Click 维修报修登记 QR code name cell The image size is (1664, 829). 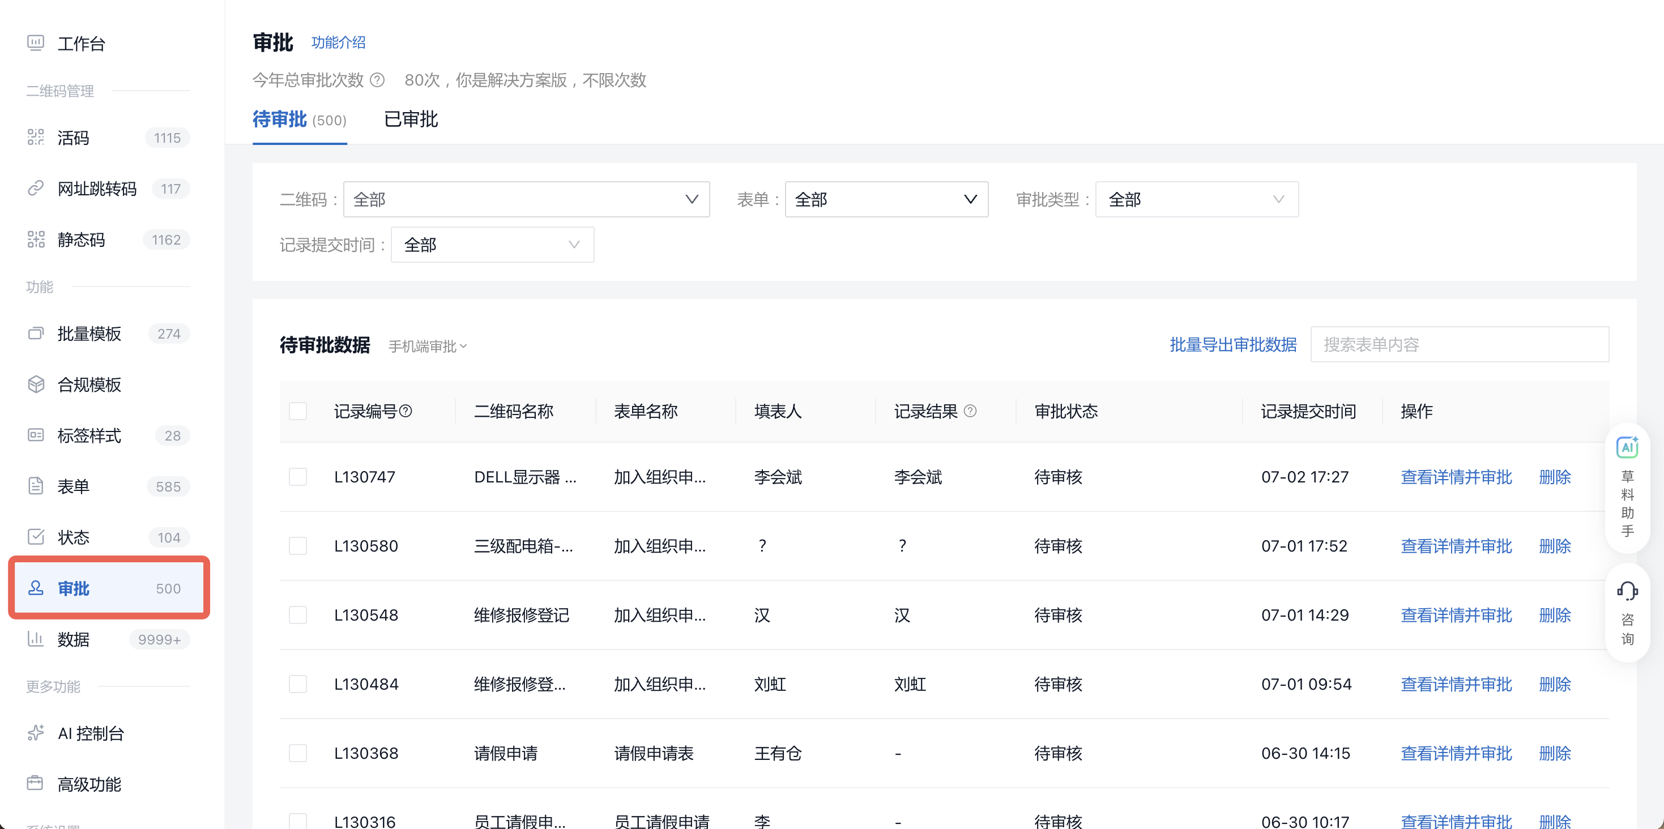tap(522, 616)
